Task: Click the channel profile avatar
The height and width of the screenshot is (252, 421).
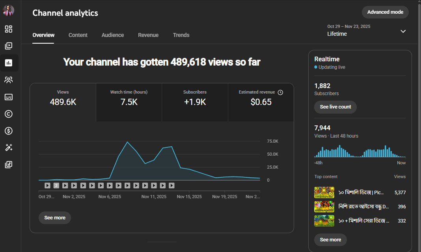Action: coord(9,11)
